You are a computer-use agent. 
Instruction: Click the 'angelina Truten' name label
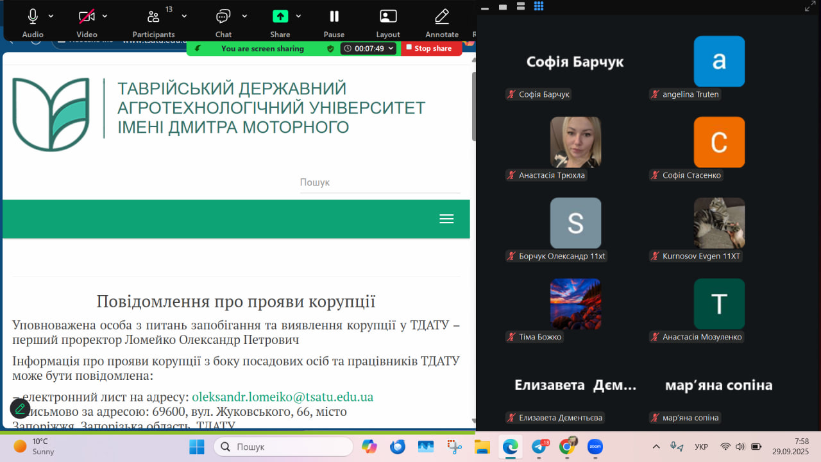tap(691, 94)
